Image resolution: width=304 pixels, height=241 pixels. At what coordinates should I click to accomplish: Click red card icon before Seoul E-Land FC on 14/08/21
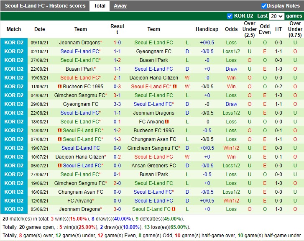click(x=60, y=131)
